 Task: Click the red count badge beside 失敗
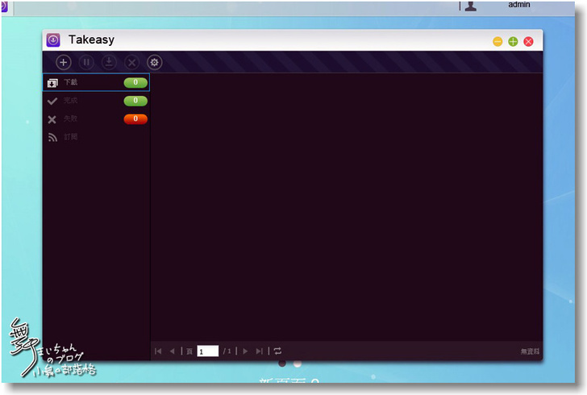pyautogui.click(x=135, y=119)
